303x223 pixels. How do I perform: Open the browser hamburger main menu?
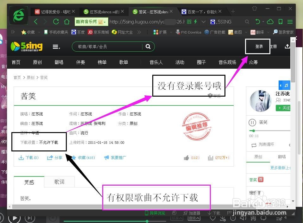point(290,22)
